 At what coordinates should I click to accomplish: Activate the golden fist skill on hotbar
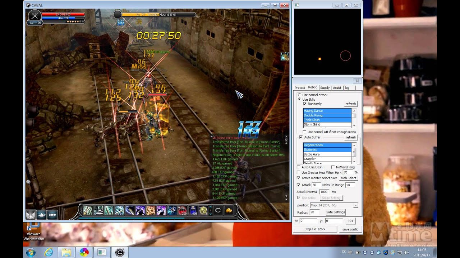[151, 210]
